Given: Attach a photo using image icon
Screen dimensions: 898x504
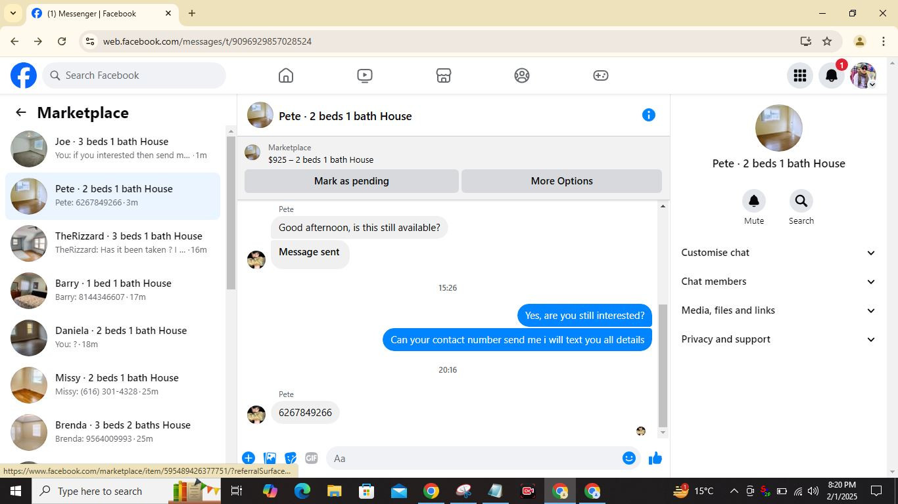Looking at the screenshot, I should tap(270, 458).
